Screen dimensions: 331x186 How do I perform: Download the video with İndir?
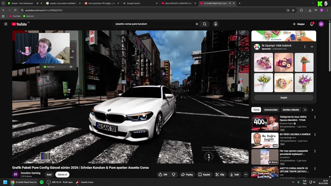234,175
